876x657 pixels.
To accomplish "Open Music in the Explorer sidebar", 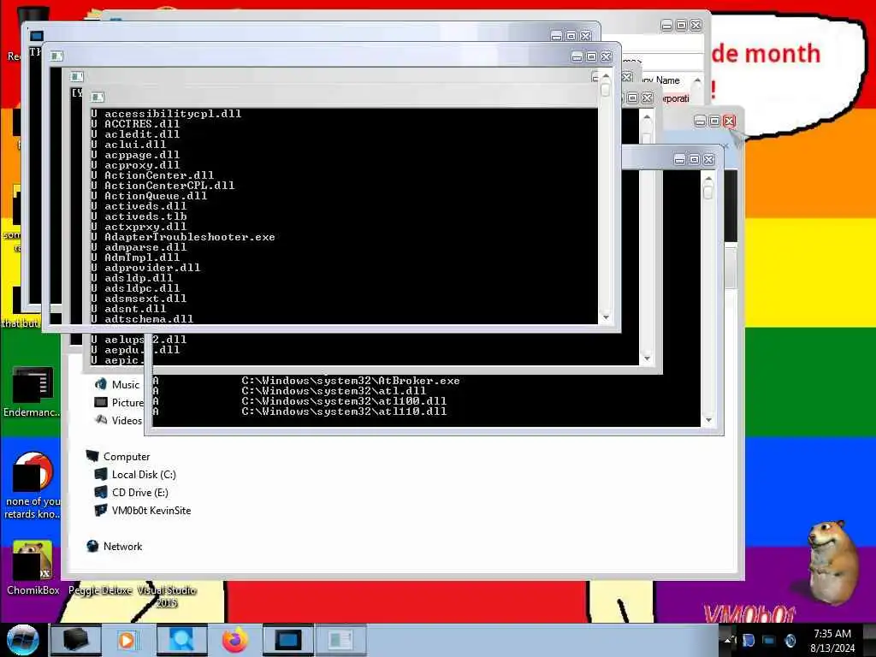I will pyautogui.click(x=125, y=384).
